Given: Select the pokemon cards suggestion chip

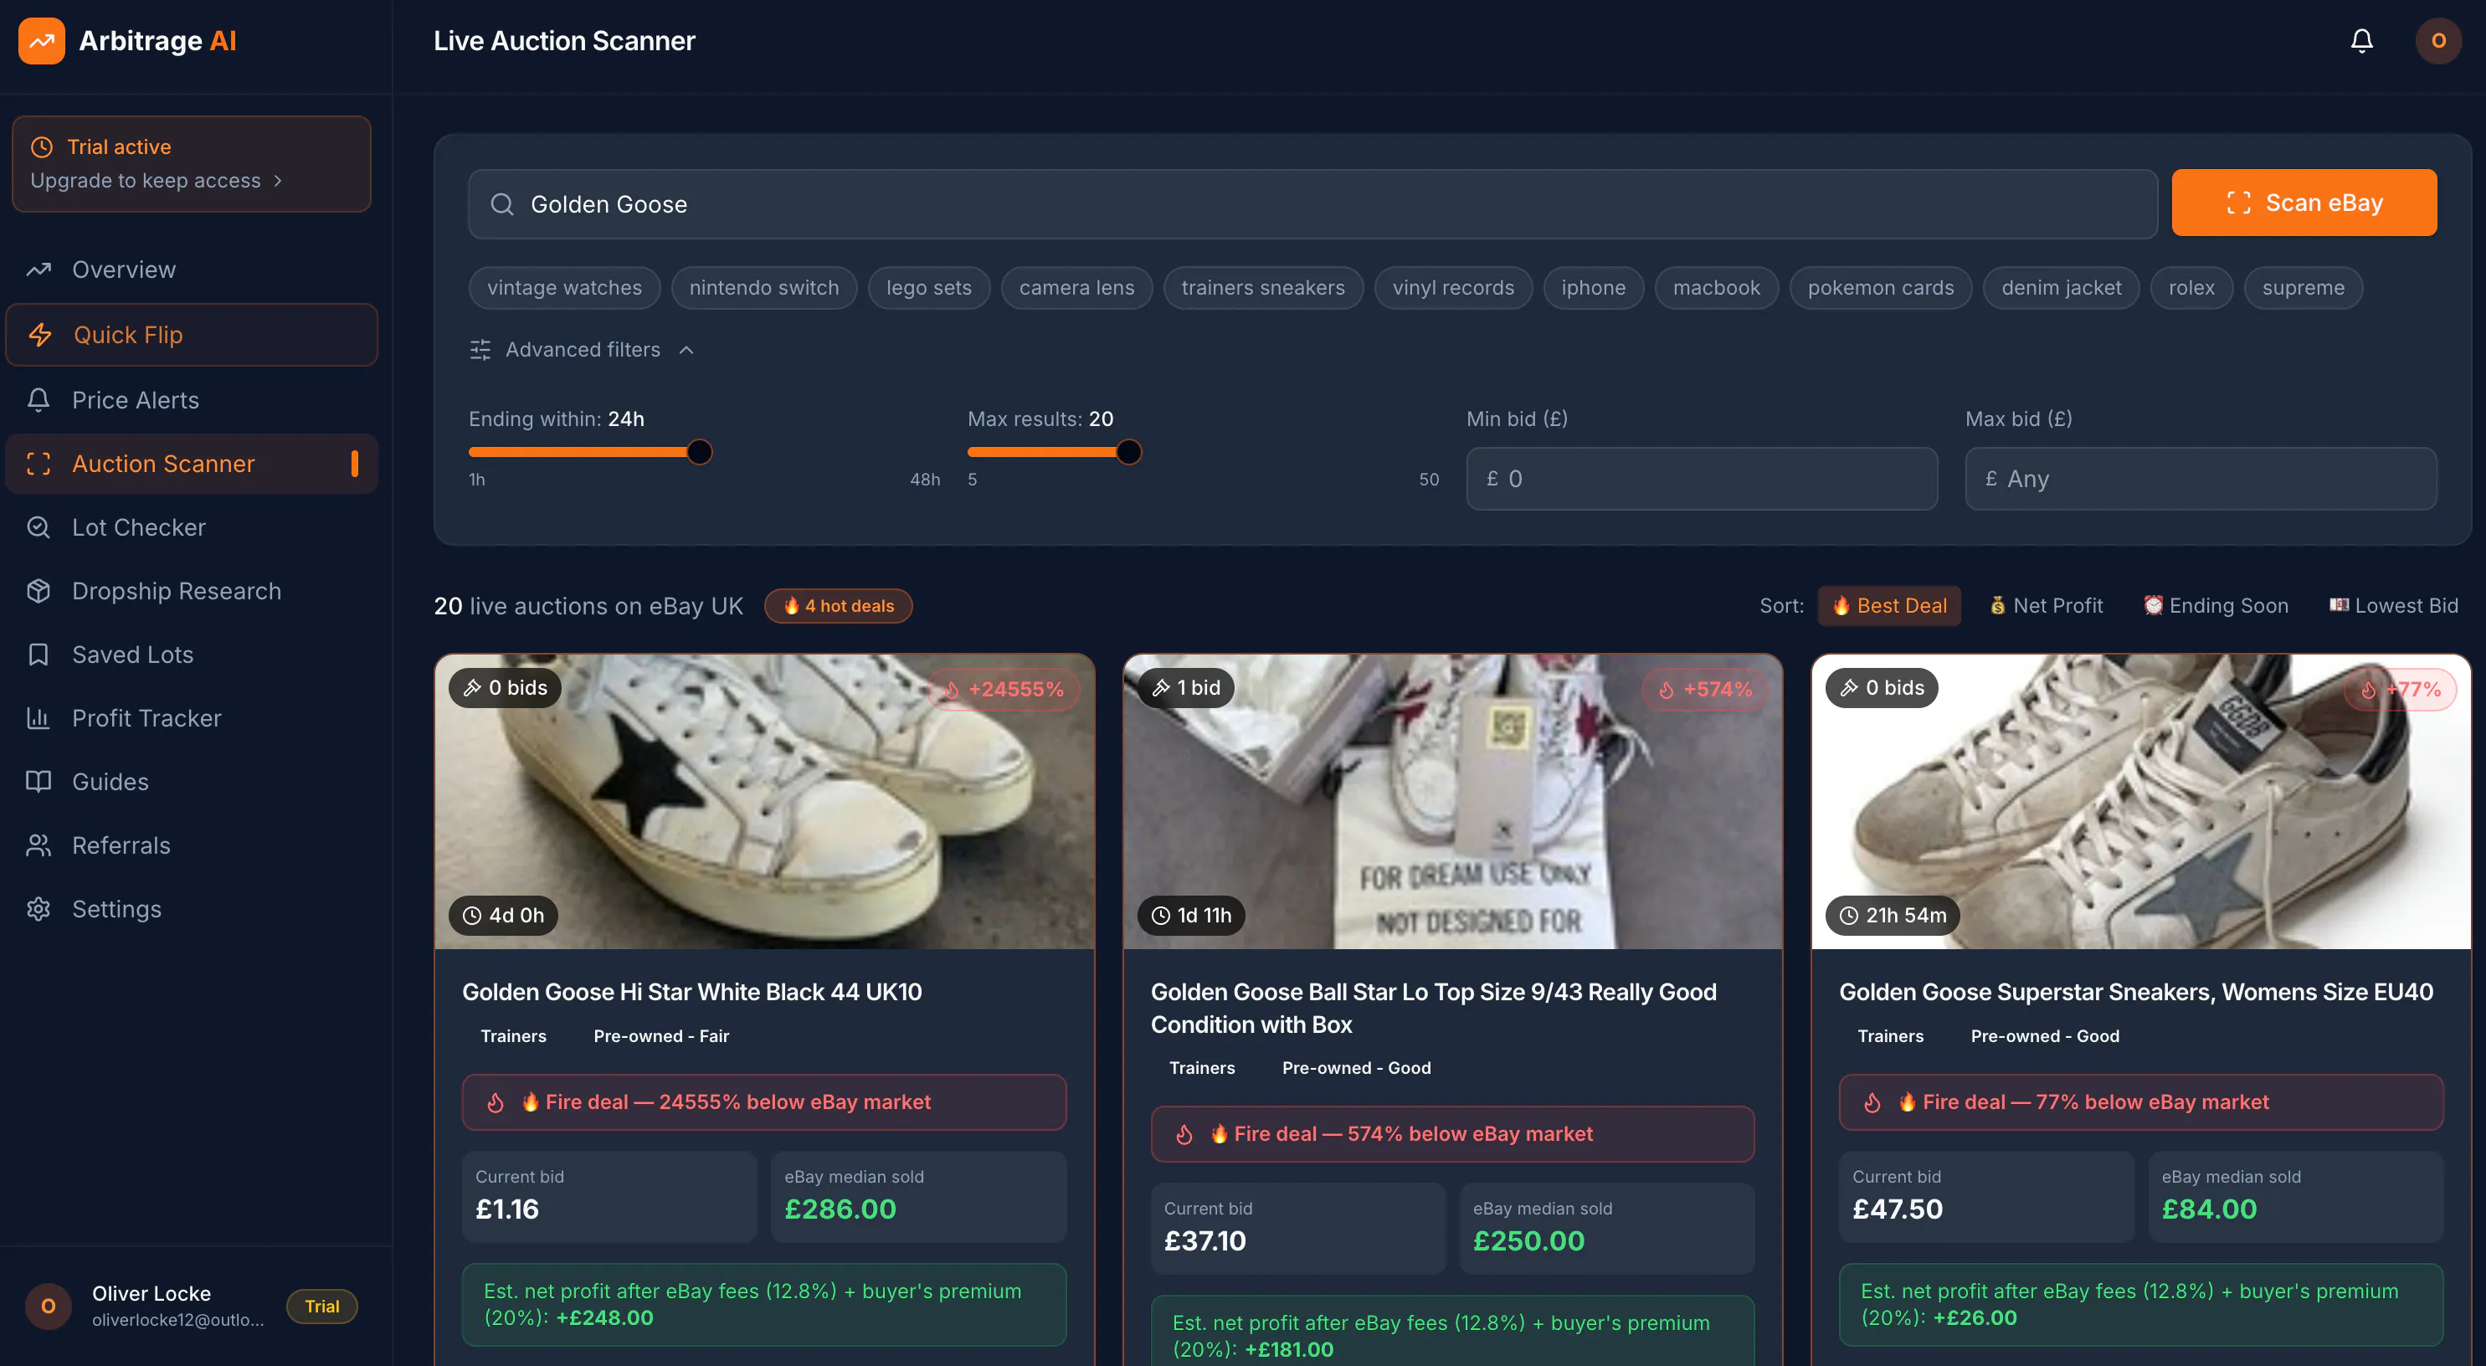Looking at the screenshot, I should (x=1880, y=288).
